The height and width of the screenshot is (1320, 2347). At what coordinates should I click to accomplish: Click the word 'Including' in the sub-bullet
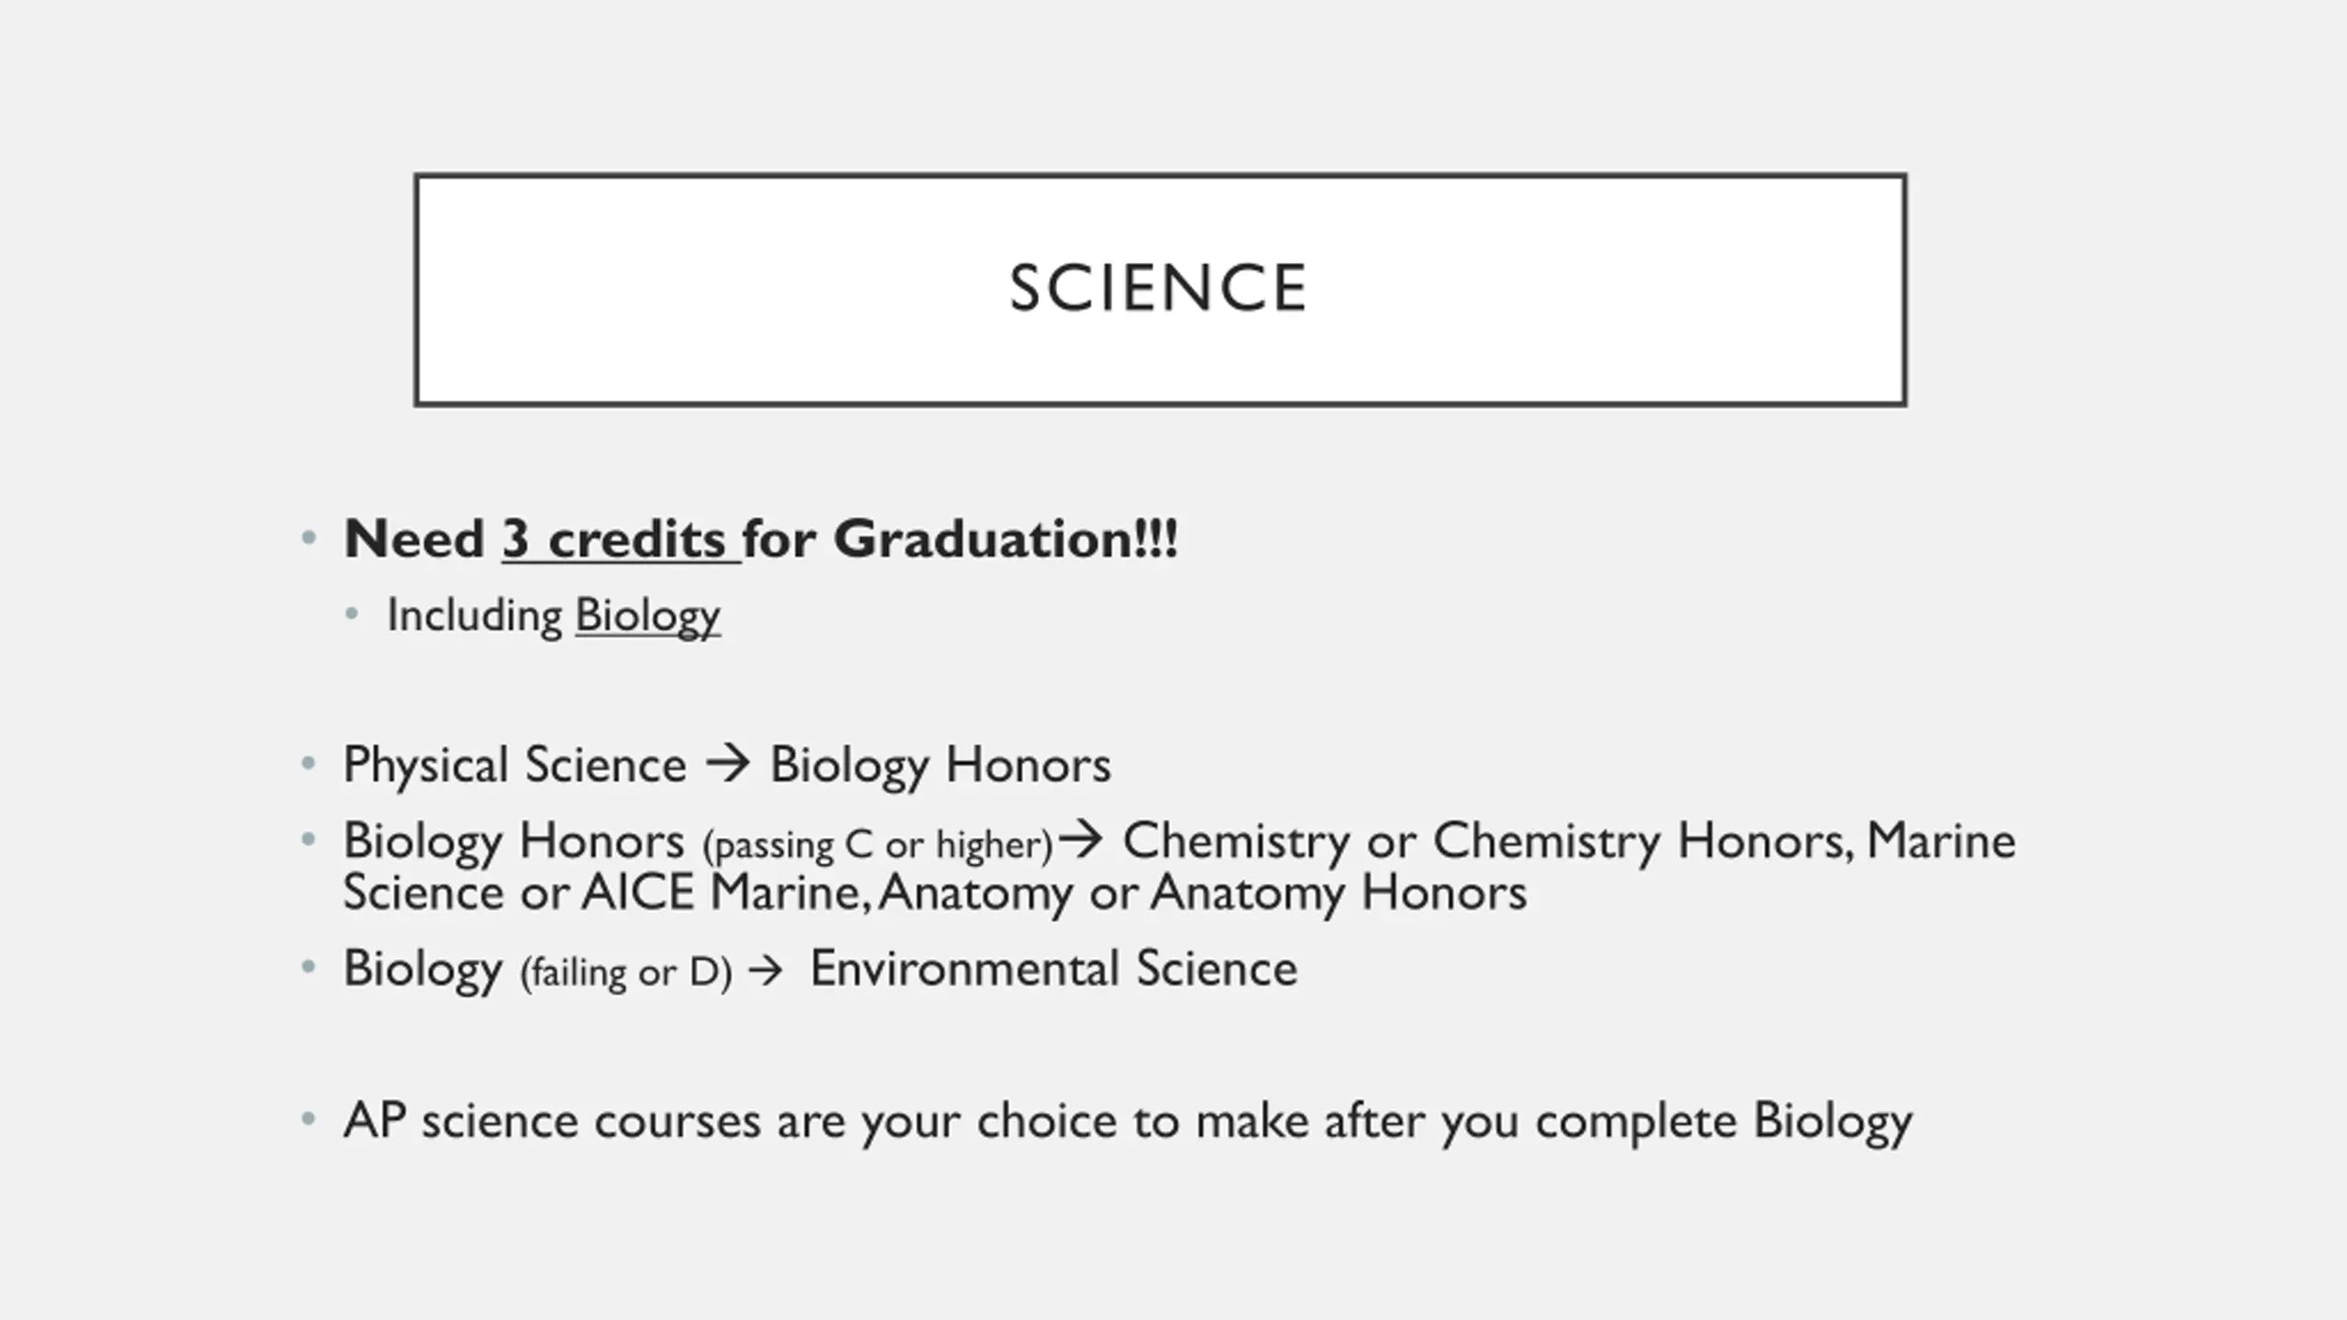(x=475, y=615)
